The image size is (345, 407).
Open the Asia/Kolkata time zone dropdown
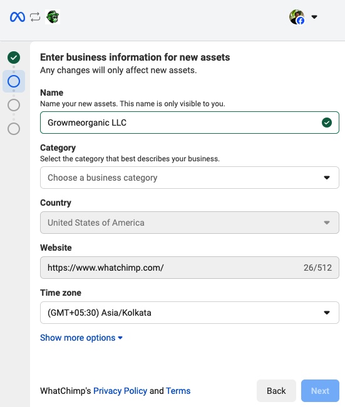(190, 313)
